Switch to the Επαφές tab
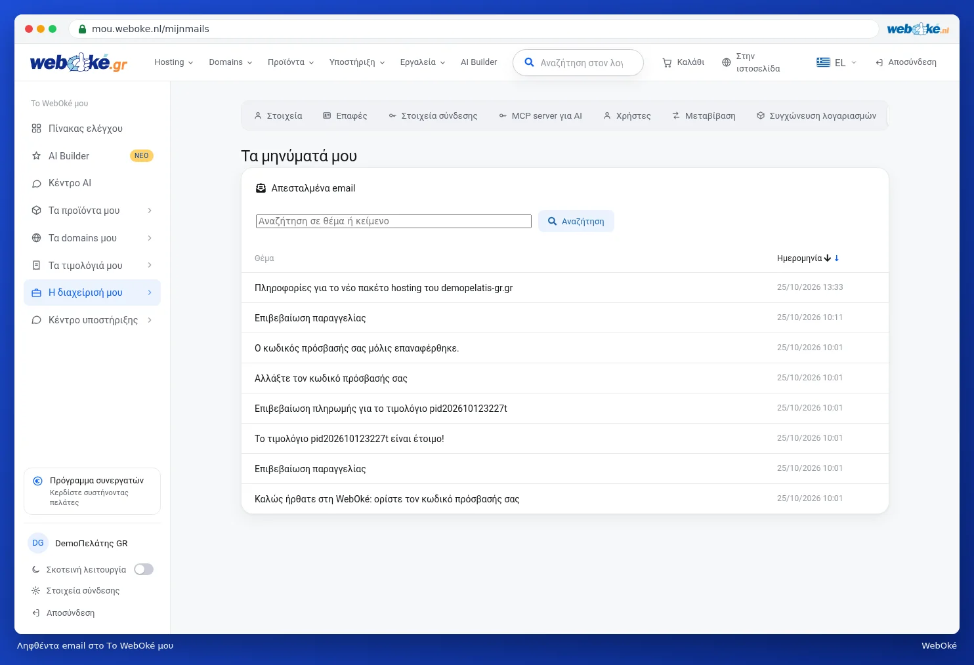Viewport: 974px width, 665px height. pyautogui.click(x=345, y=116)
